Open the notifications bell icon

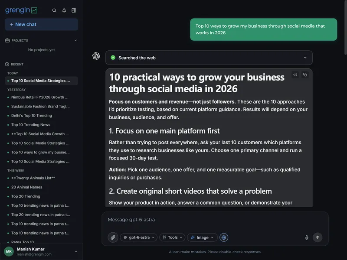pos(64,10)
